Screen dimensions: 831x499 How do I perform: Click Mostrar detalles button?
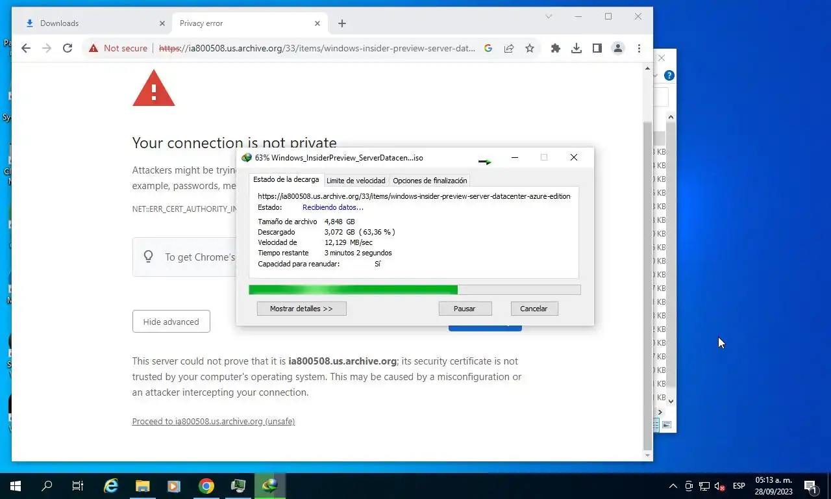tap(301, 309)
